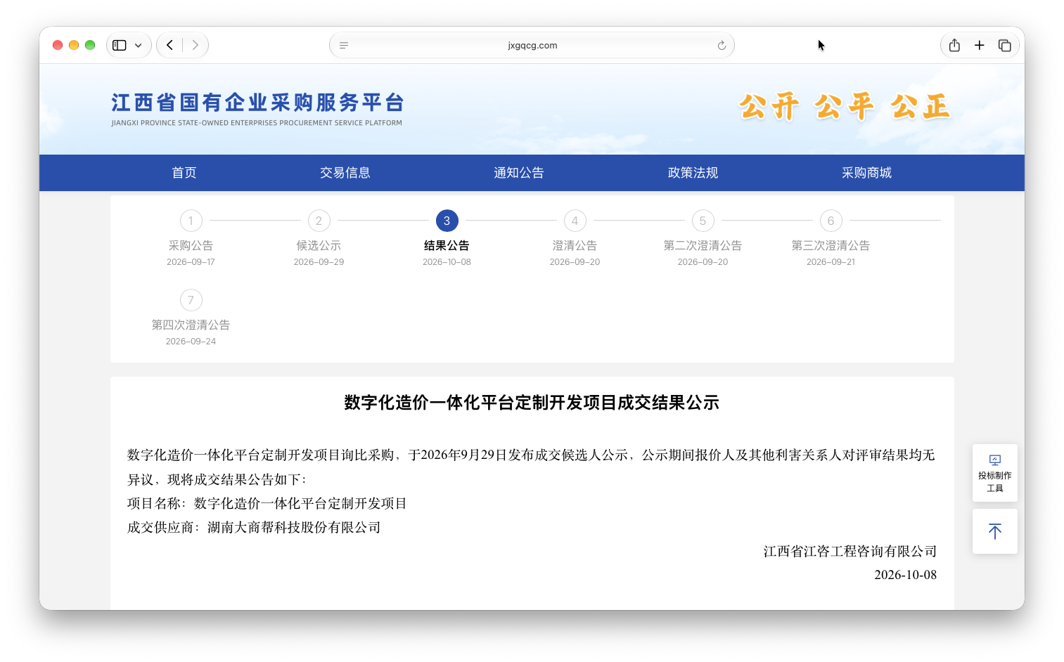Click the 候选公示 step label

tap(319, 245)
